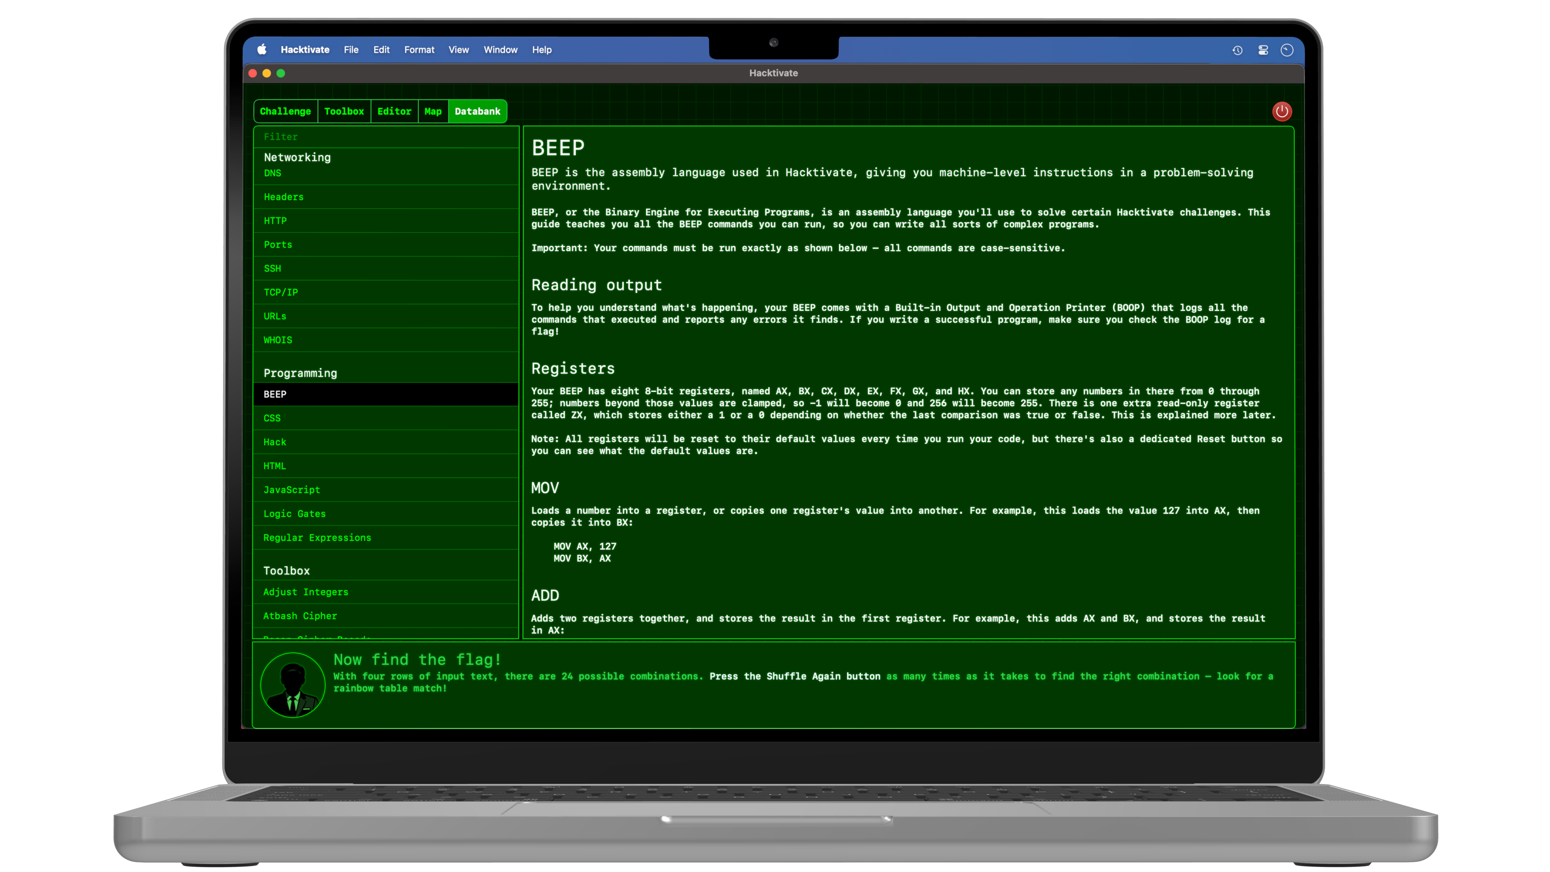
Task: Open the TCP/IP databank entry
Action: click(281, 292)
